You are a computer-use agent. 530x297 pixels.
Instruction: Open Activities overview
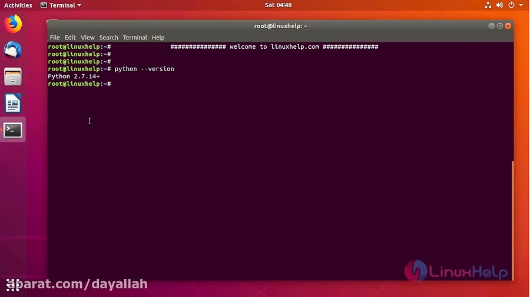18,5
